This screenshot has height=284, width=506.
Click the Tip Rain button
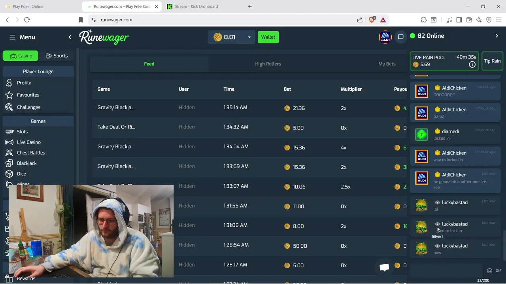click(492, 61)
